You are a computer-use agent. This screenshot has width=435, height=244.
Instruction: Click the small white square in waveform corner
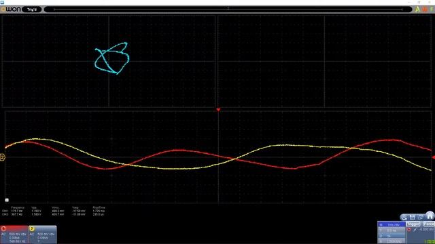coord(7,200)
